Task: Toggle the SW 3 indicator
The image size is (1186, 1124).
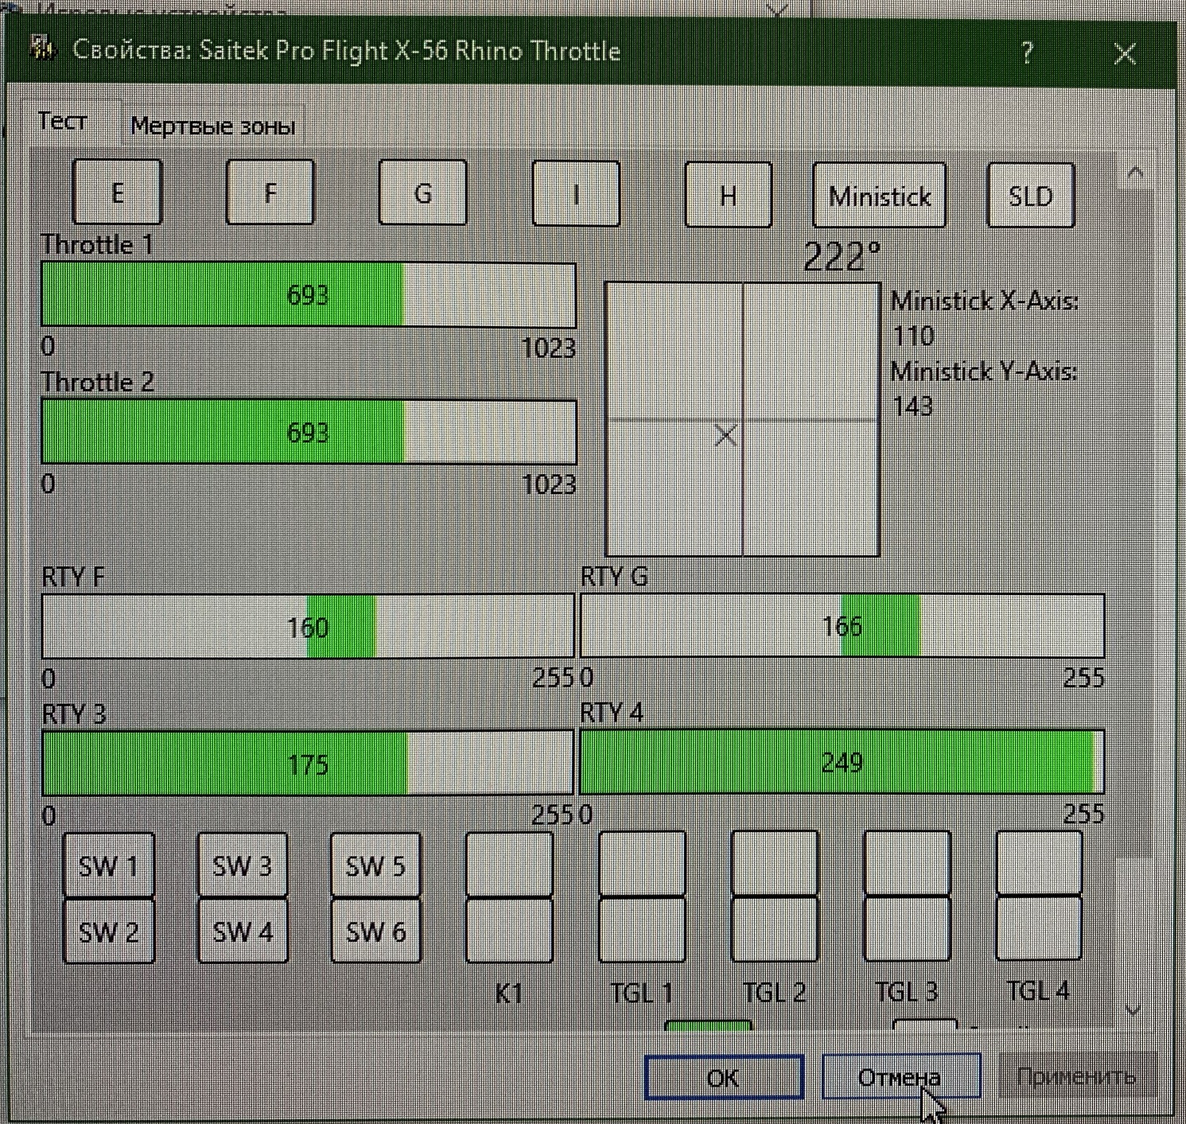Action: tap(243, 865)
